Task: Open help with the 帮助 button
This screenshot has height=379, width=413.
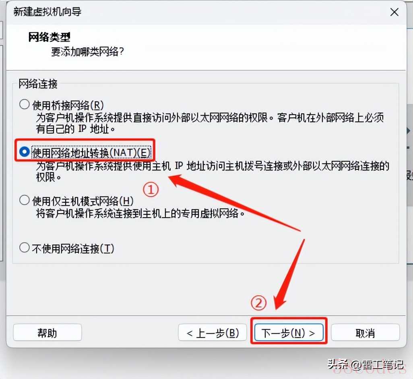Action: tap(47, 333)
